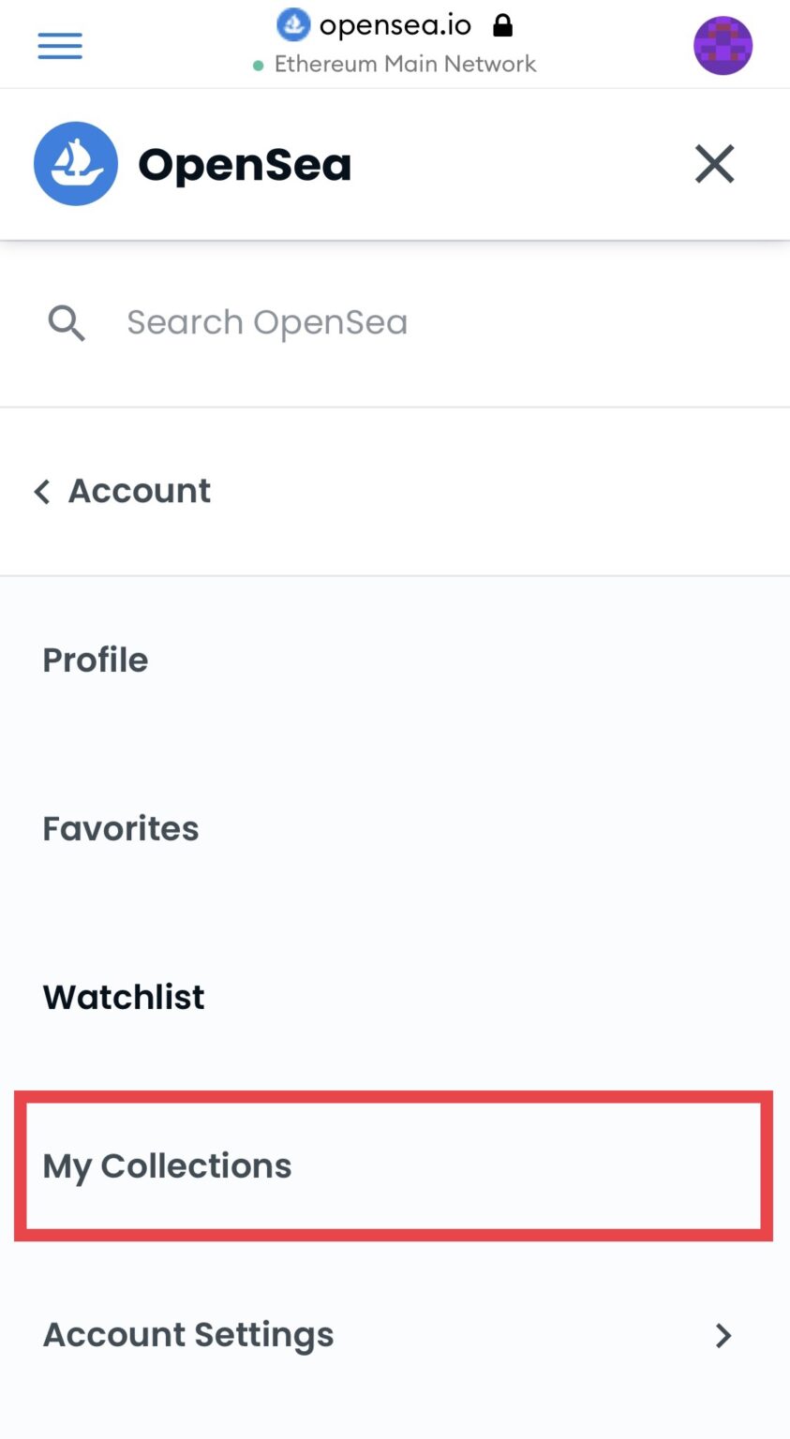Click the purple account avatar icon

pyautogui.click(x=723, y=45)
